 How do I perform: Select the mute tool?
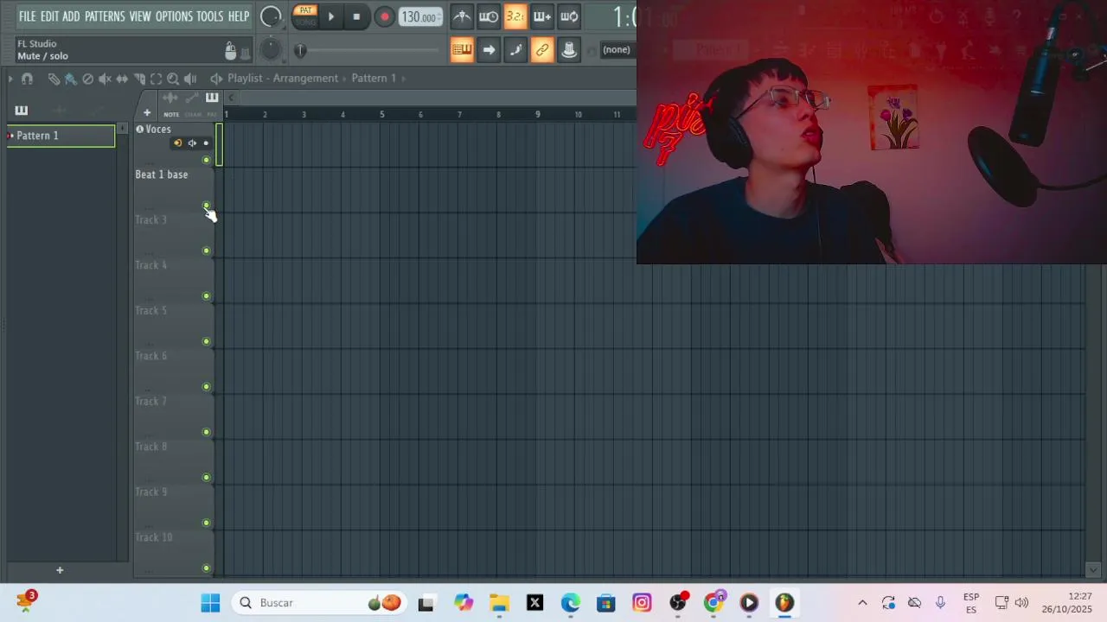pyautogui.click(x=105, y=79)
